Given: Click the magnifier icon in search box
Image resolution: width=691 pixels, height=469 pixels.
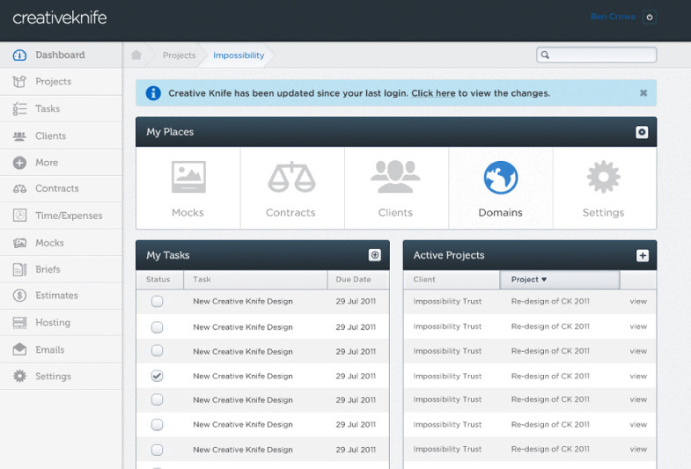Looking at the screenshot, I should [x=545, y=55].
